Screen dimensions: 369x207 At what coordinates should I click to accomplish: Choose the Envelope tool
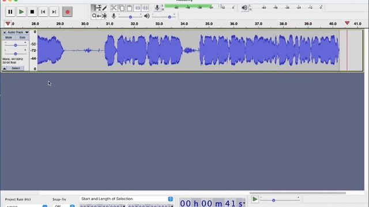[99, 8]
